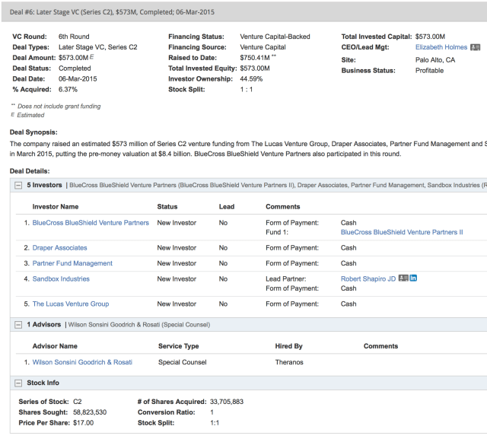The height and width of the screenshot is (439, 487).
Task: Open Partner Fund Management investor page
Action: [x=72, y=263]
